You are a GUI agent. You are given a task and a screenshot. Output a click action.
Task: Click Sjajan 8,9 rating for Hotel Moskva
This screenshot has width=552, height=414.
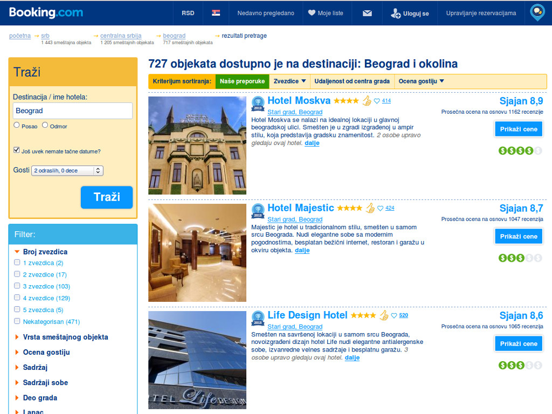[x=521, y=101]
